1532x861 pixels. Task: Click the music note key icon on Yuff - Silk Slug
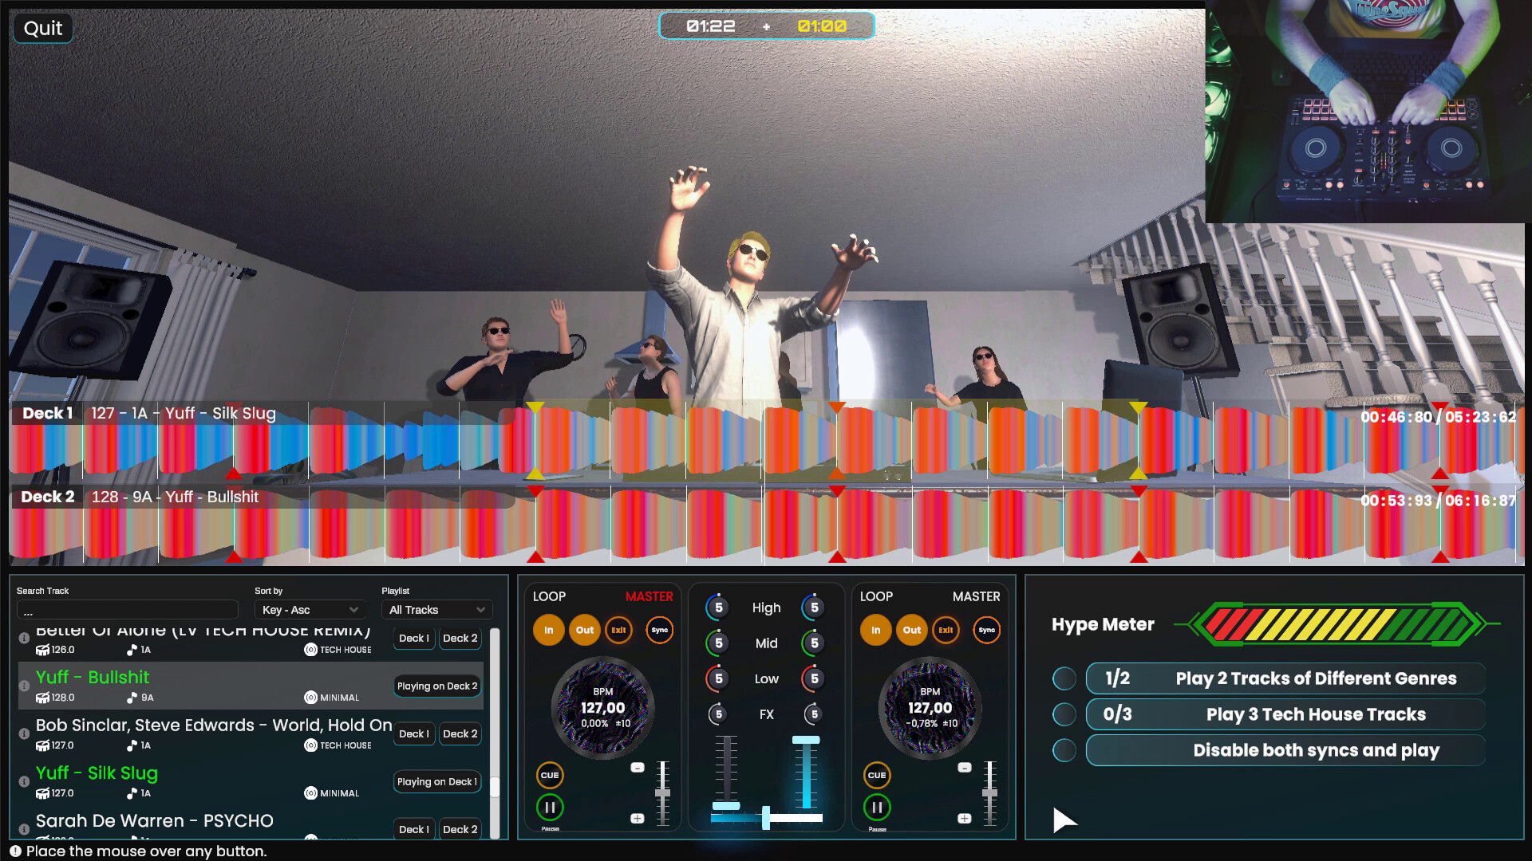132,792
